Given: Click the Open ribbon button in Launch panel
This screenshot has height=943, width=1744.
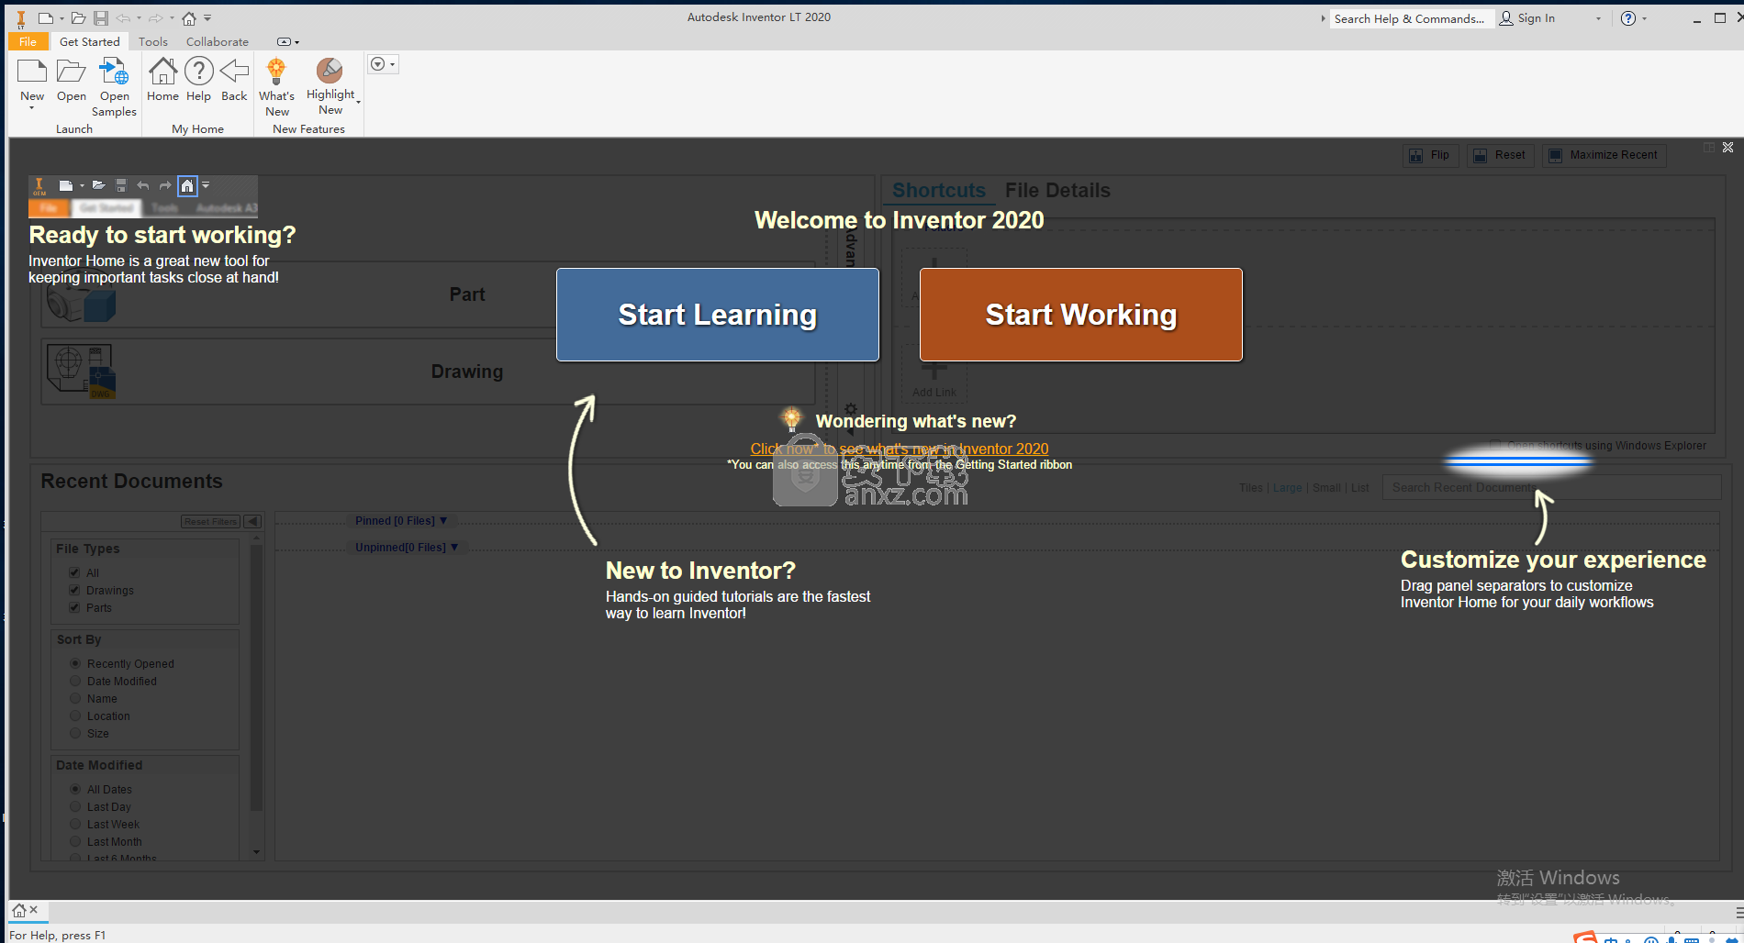Looking at the screenshot, I should pos(72,81).
